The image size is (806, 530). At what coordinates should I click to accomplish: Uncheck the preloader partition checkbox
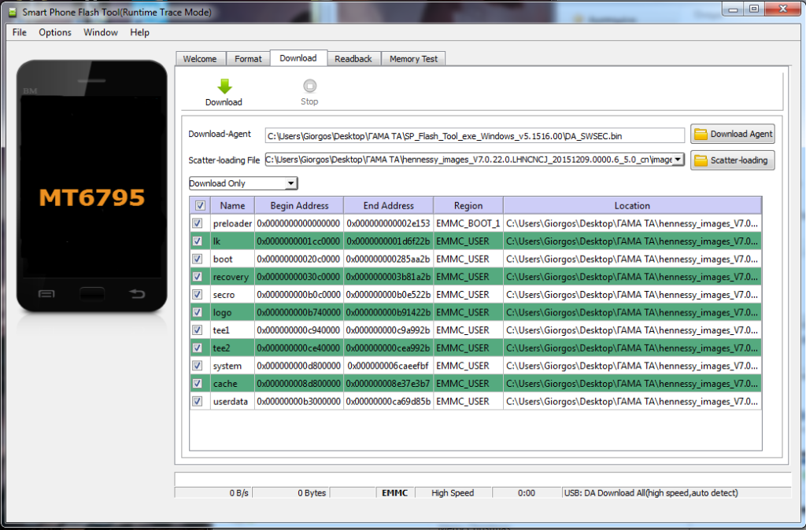(x=198, y=223)
